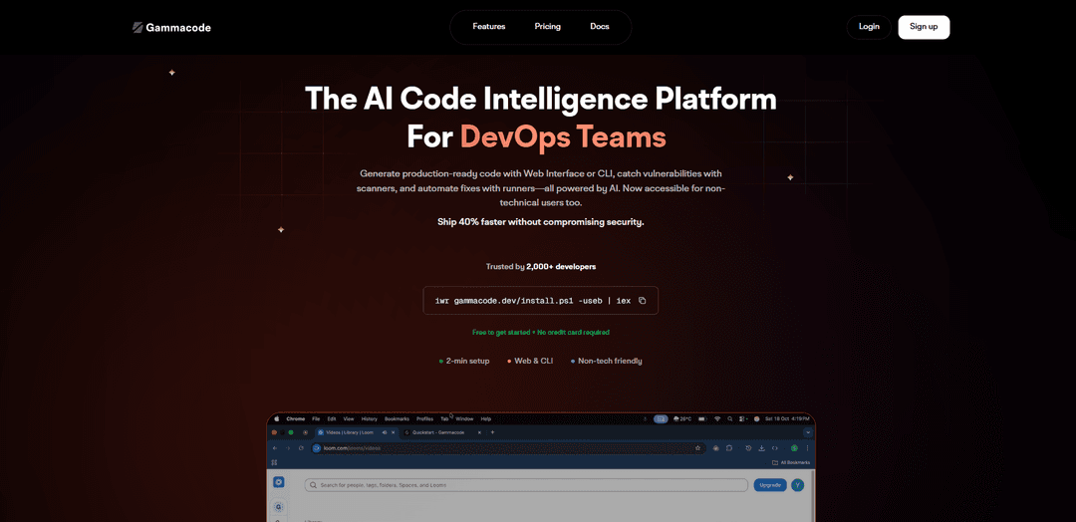This screenshot has height=522, width=1076.
Task: Copy the install command with copy icon
Action: 643,301
